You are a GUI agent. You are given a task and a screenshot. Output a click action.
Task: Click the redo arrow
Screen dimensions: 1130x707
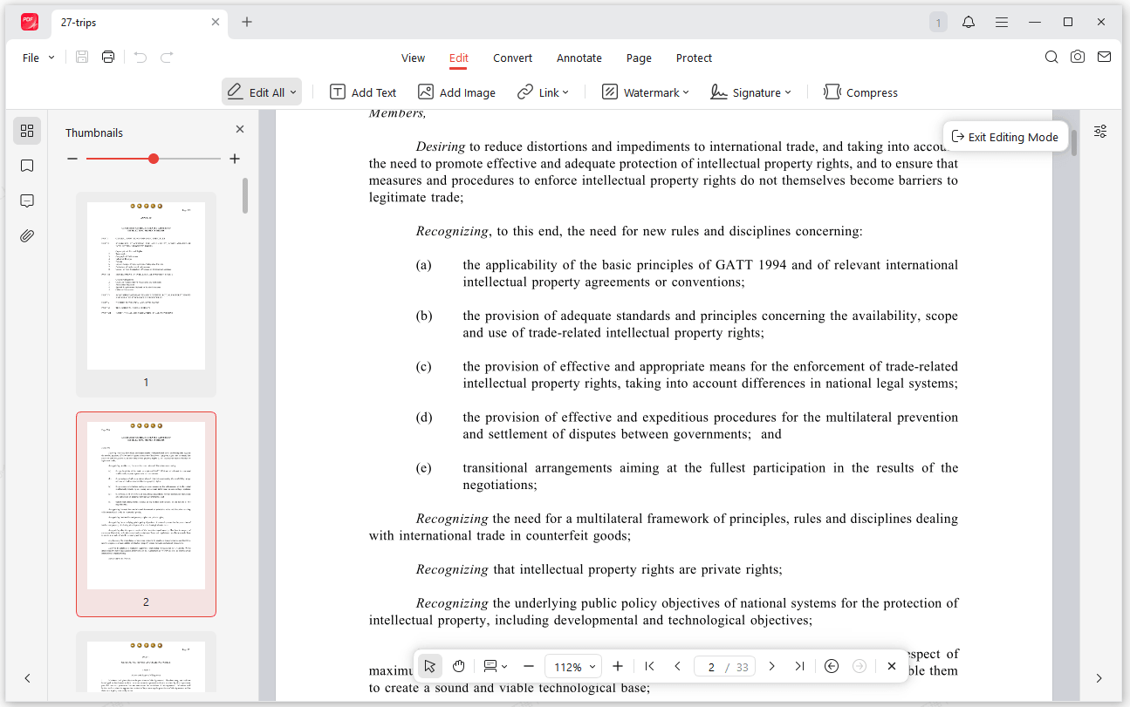167,58
